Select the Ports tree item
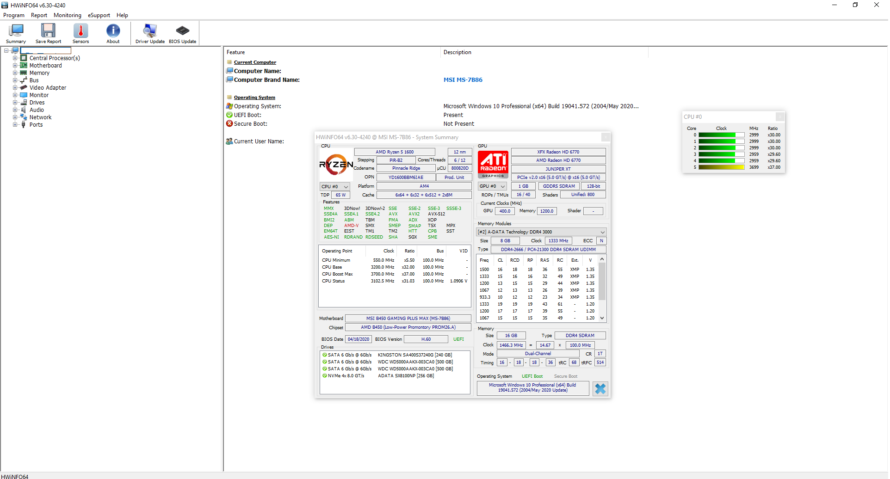The width and height of the screenshot is (890, 479). tap(36, 125)
